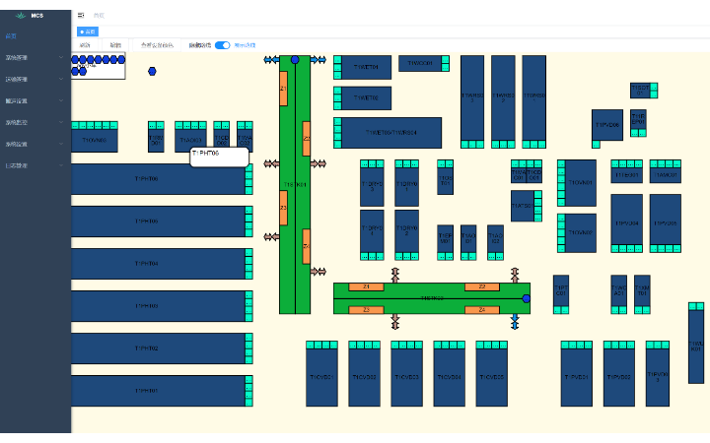Expand the last sidebar menu group
The width and height of the screenshot is (710, 443).
coord(35,165)
